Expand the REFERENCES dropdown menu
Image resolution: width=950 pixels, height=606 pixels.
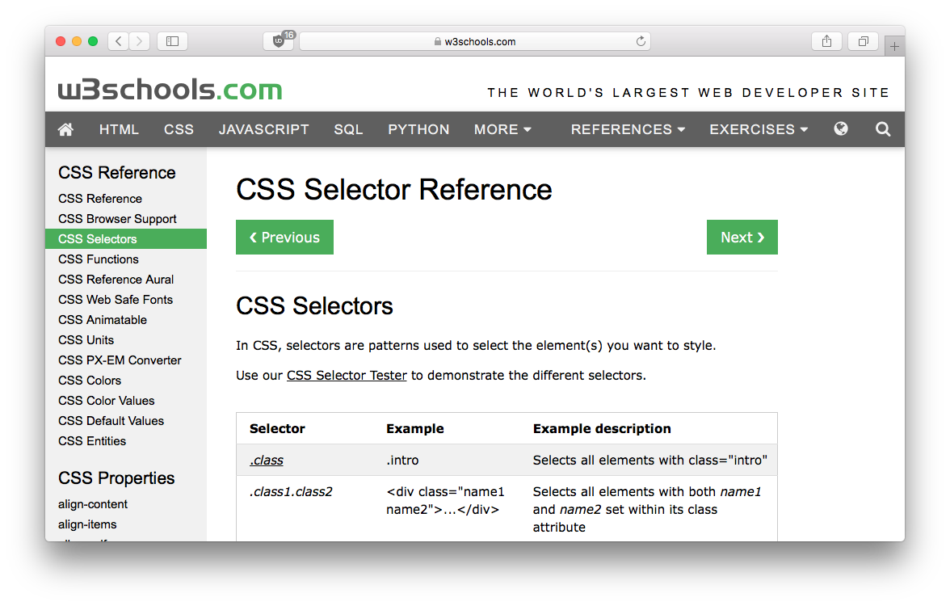point(628,129)
